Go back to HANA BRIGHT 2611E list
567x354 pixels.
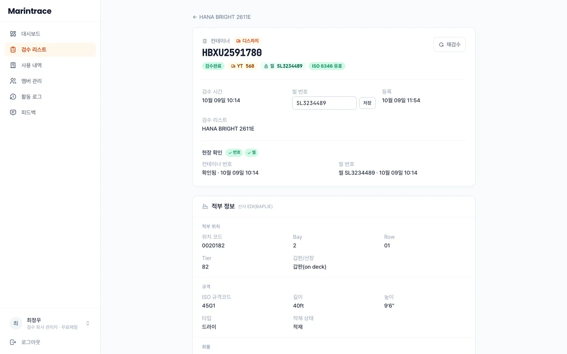[x=222, y=17]
